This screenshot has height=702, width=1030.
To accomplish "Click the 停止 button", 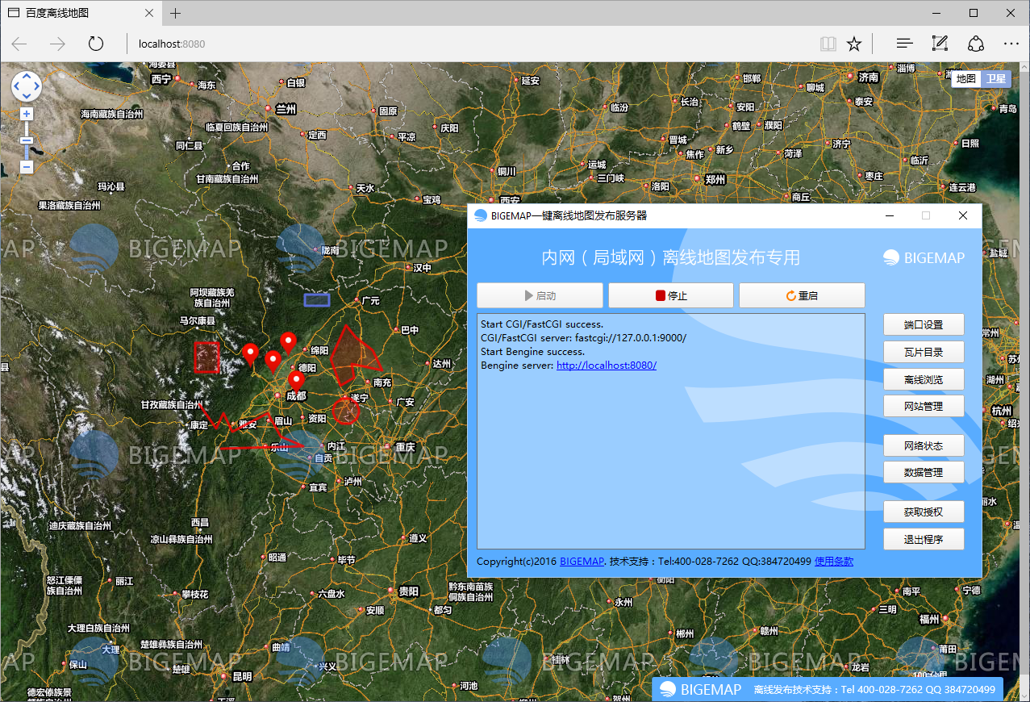I will pyautogui.click(x=671, y=295).
